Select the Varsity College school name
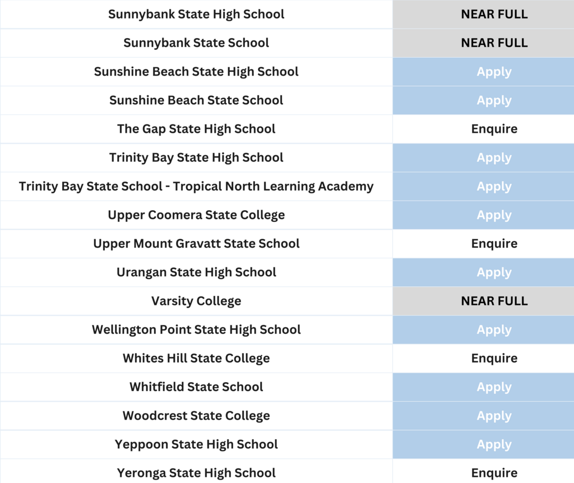Viewport: 574px width, 483px height. (196, 301)
